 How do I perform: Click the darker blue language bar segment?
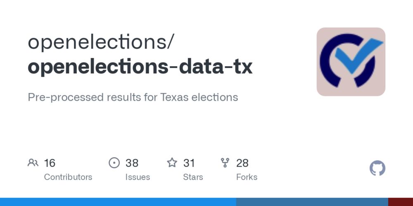[312, 202]
